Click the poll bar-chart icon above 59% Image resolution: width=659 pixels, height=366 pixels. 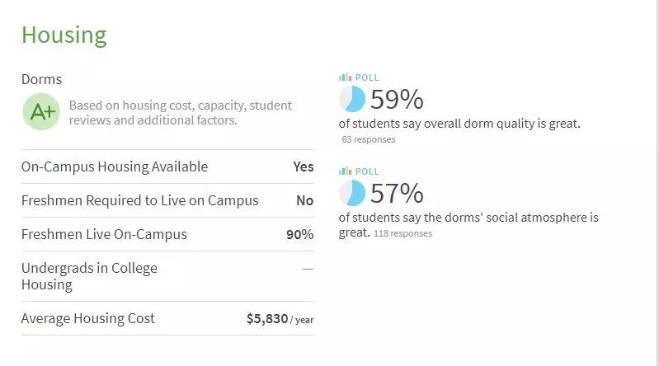[x=345, y=77]
